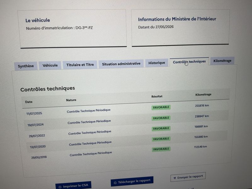Screen dimensions: 252x189
Task: Click the icon on Télécharger le rapport
Action: point(115,183)
